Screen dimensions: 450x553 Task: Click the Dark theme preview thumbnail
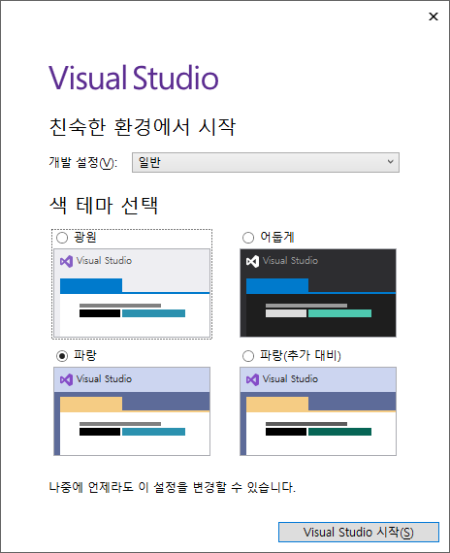[318, 293]
